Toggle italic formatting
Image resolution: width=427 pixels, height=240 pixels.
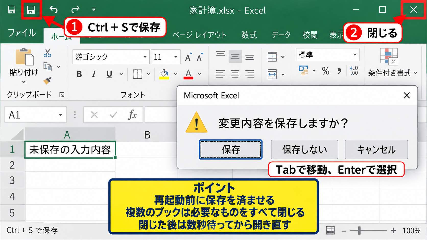(x=94, y=74)
